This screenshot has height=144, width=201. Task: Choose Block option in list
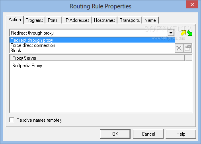click(92, 51)
